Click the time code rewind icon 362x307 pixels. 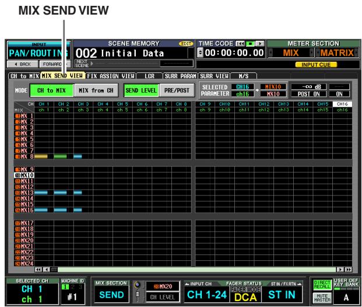tap(240, 44)
